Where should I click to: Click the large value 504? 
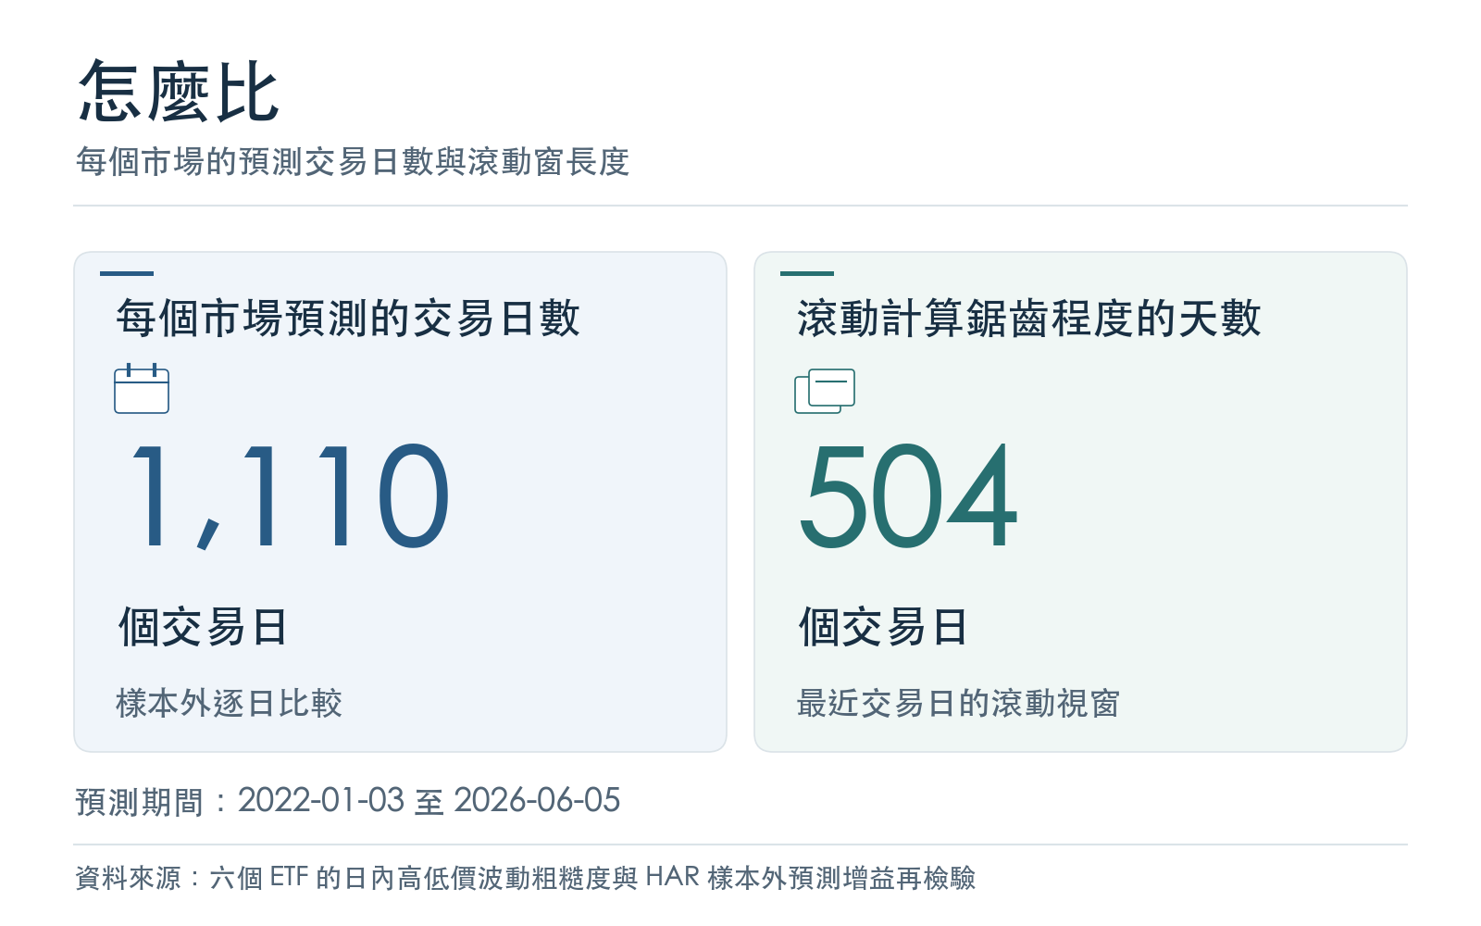pos(908,497)
